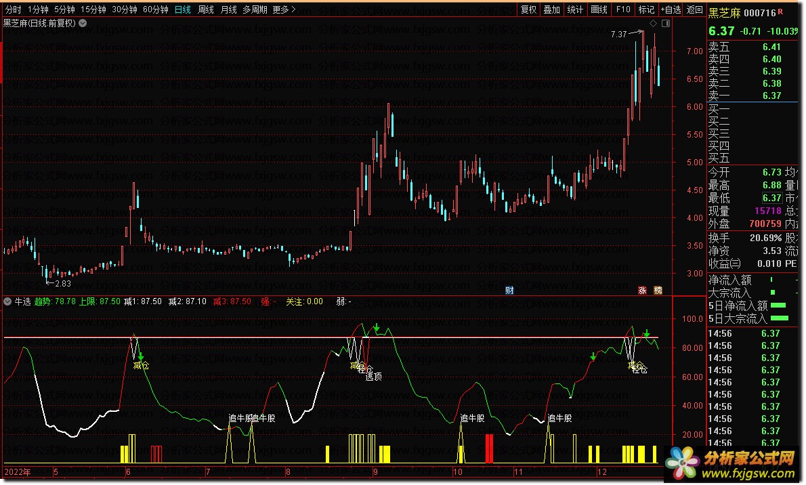806x485 pixels.
Task: Click the 外盘 700759 value
Action: (x=765, y=224)
